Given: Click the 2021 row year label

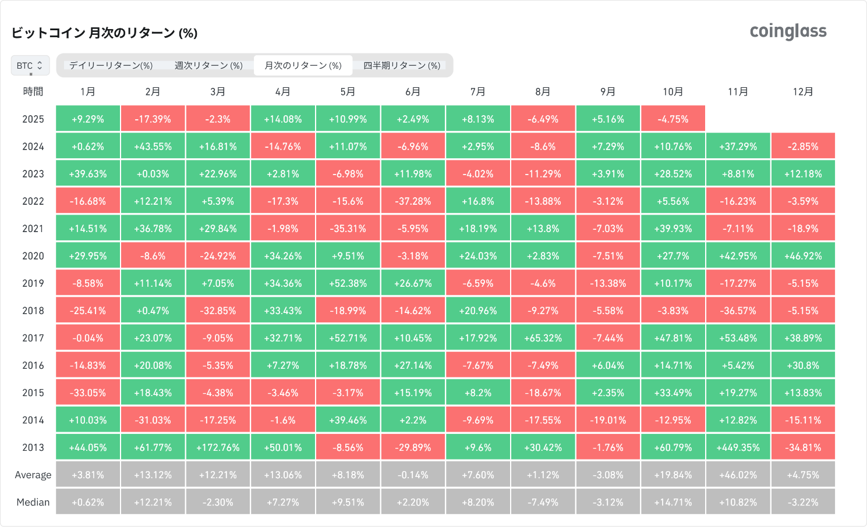Looking at the screenshot, I should point(33,229).
